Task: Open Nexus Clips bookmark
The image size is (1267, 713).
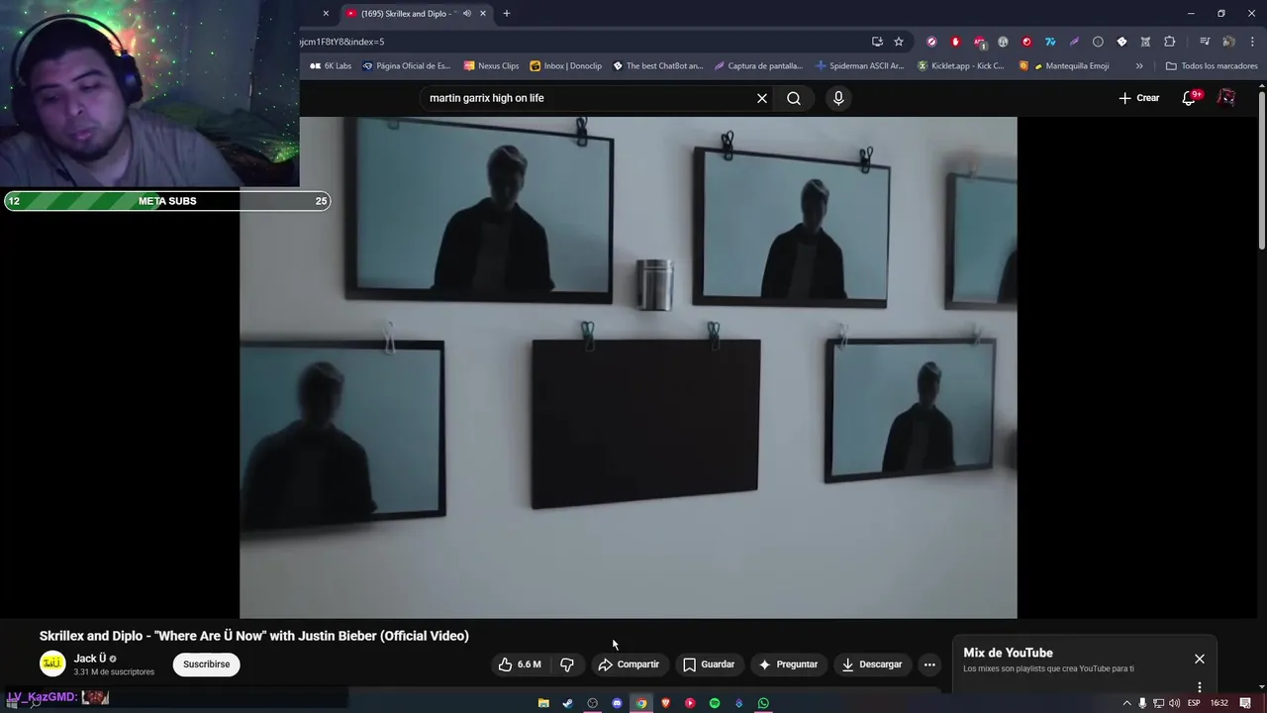Action: [492, 66]
